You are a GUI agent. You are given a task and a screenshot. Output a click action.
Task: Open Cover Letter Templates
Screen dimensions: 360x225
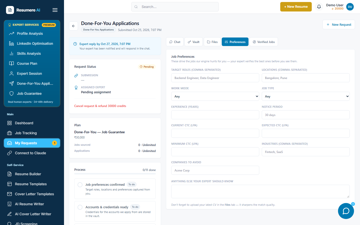coord(32,194)
